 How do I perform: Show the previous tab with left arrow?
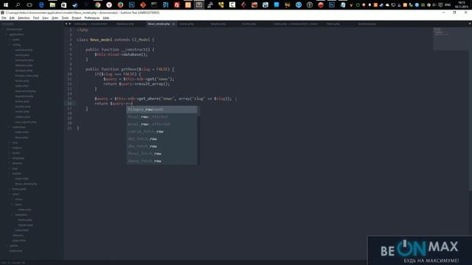[x=66, y=24]
